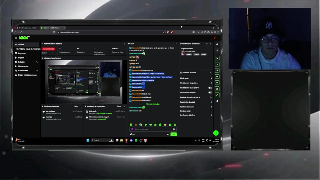Open the browser menu button
The height and width of the screenshot is (180, 320).
point(218,32)
